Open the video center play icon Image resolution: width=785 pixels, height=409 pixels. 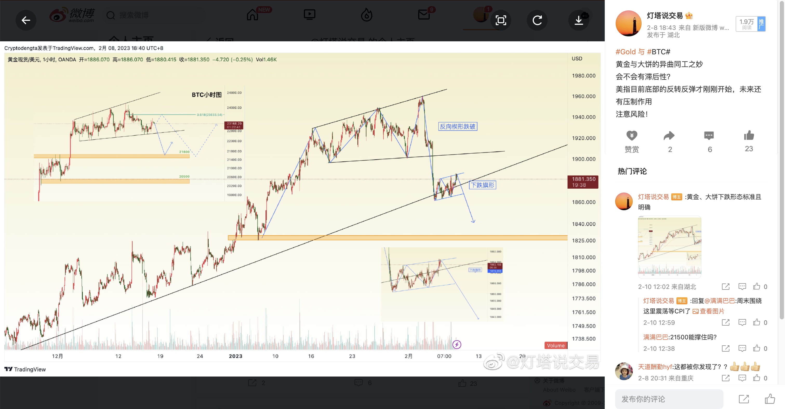coord(309,14)
